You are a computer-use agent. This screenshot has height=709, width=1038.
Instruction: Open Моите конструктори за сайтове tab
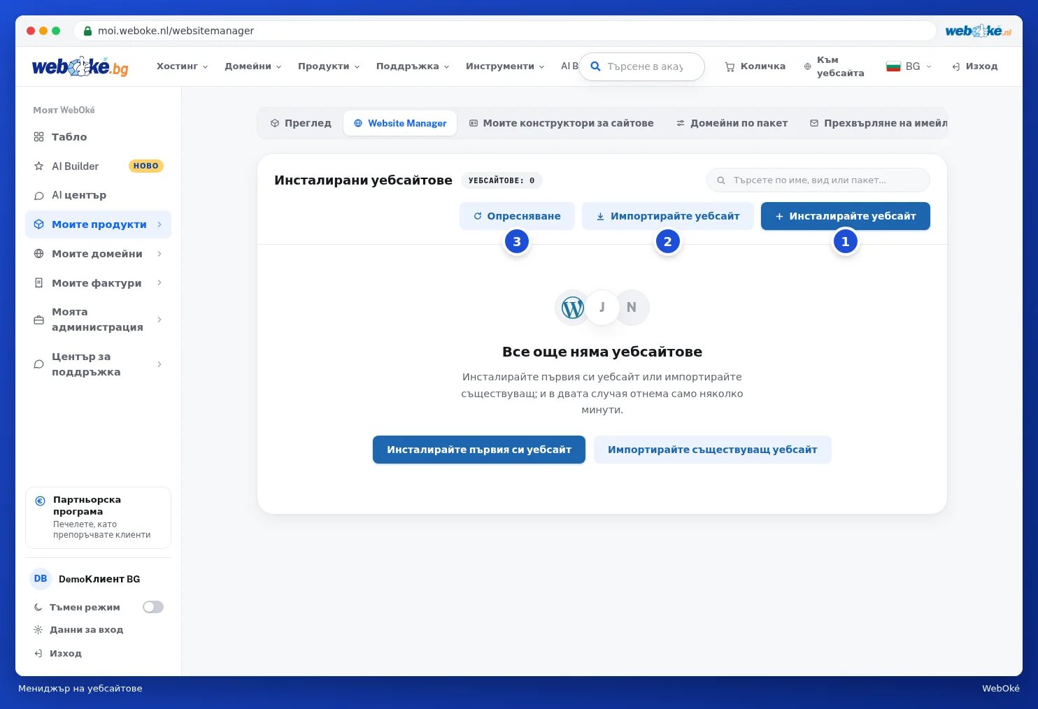[x=561, y=123]
